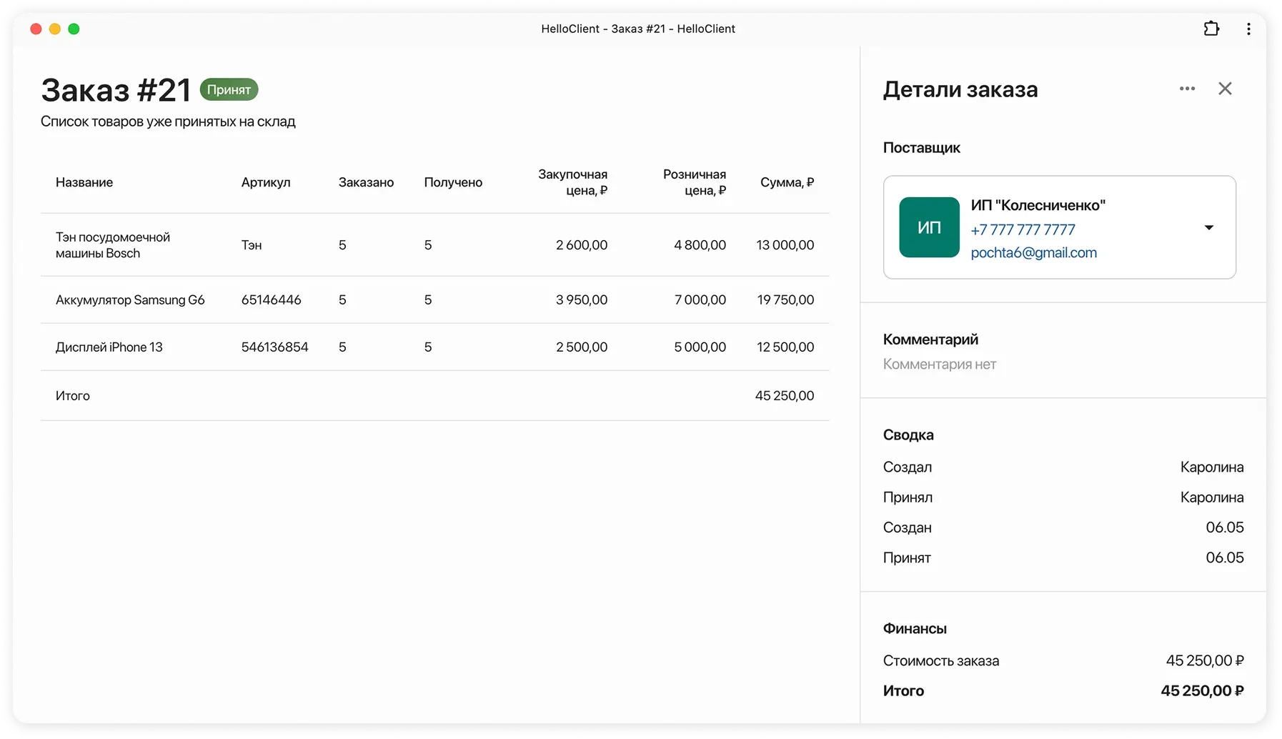This screenshot has height=739, width=1282.
Task: Open the window's vertical three-dot menu
Action: (x=1248, y=29)
